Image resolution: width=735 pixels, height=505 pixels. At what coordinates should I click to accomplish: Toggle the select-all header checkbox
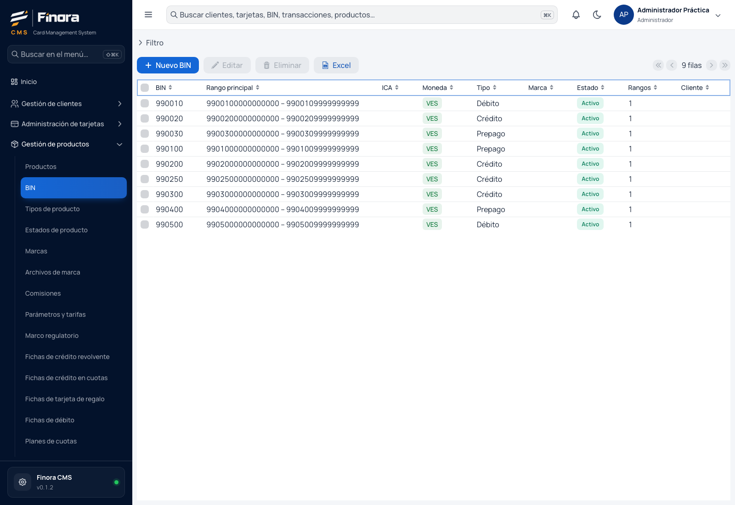tap(145, 88)
